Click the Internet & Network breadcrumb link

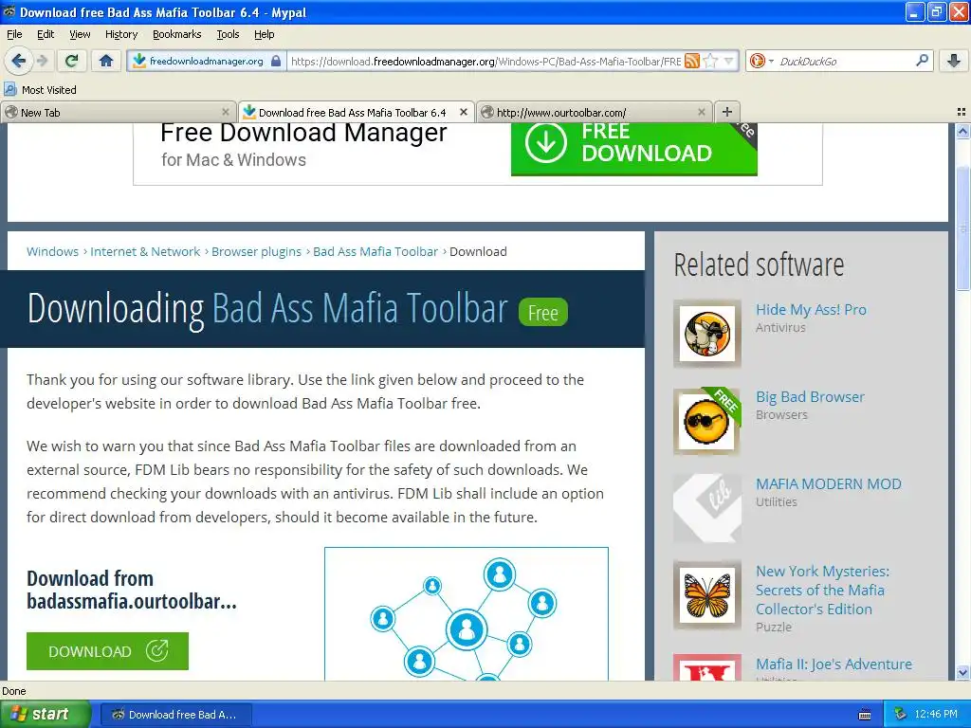pos(145,251)
